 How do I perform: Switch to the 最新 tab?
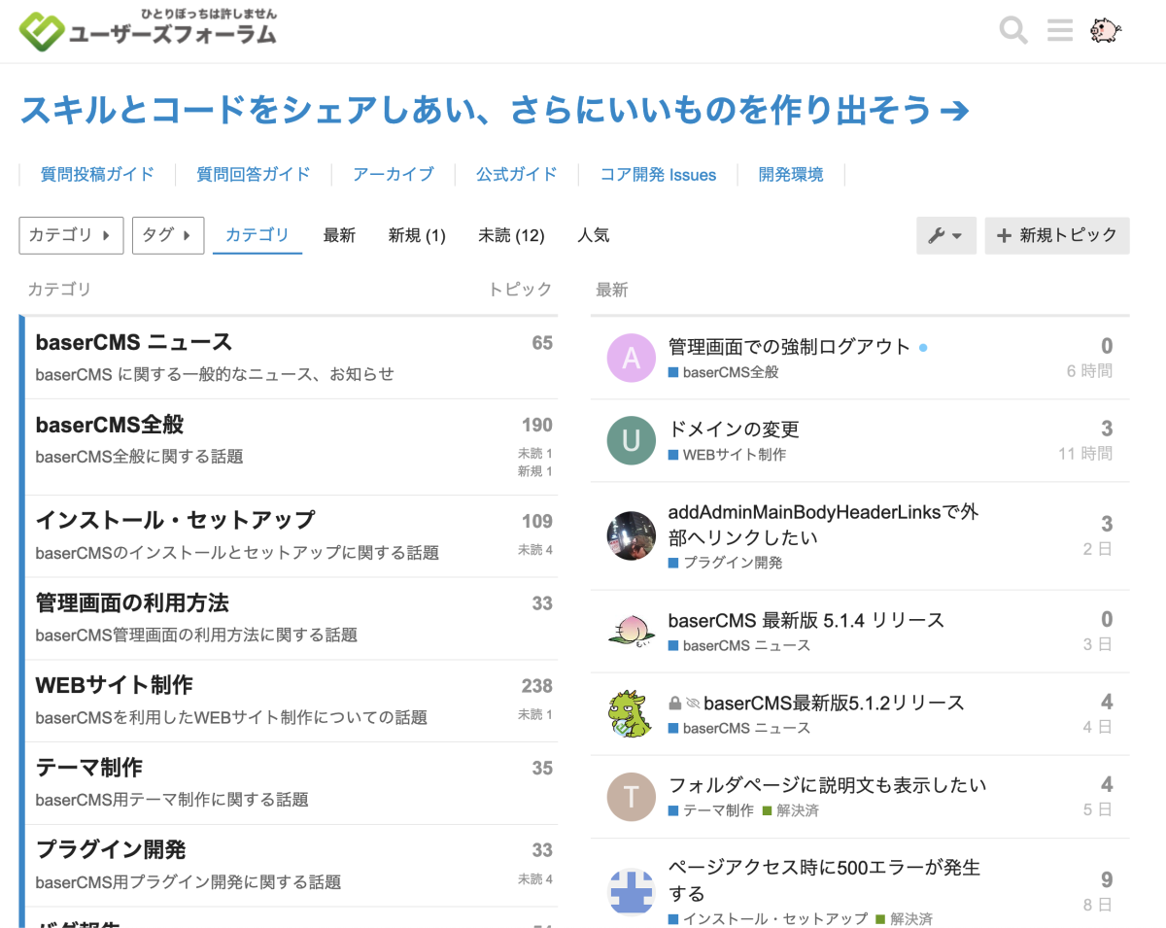(x=339, y=235)
